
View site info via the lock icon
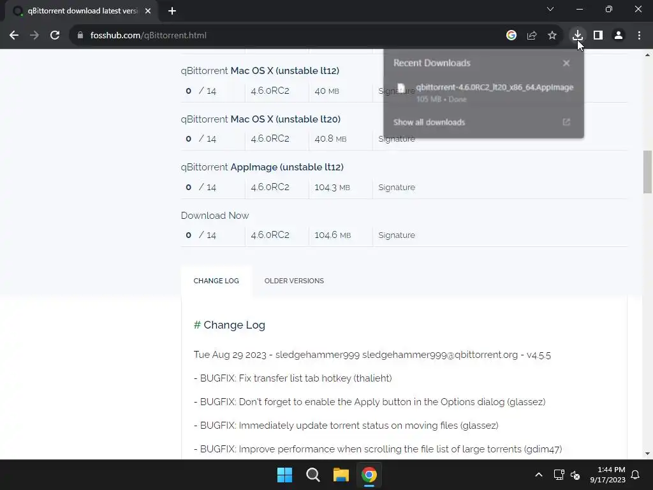80,36
